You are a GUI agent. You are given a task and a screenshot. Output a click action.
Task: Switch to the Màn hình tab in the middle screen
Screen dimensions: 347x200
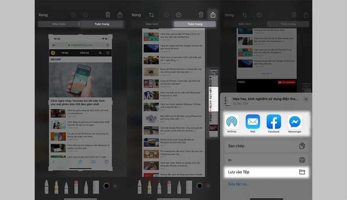[152, 24]
